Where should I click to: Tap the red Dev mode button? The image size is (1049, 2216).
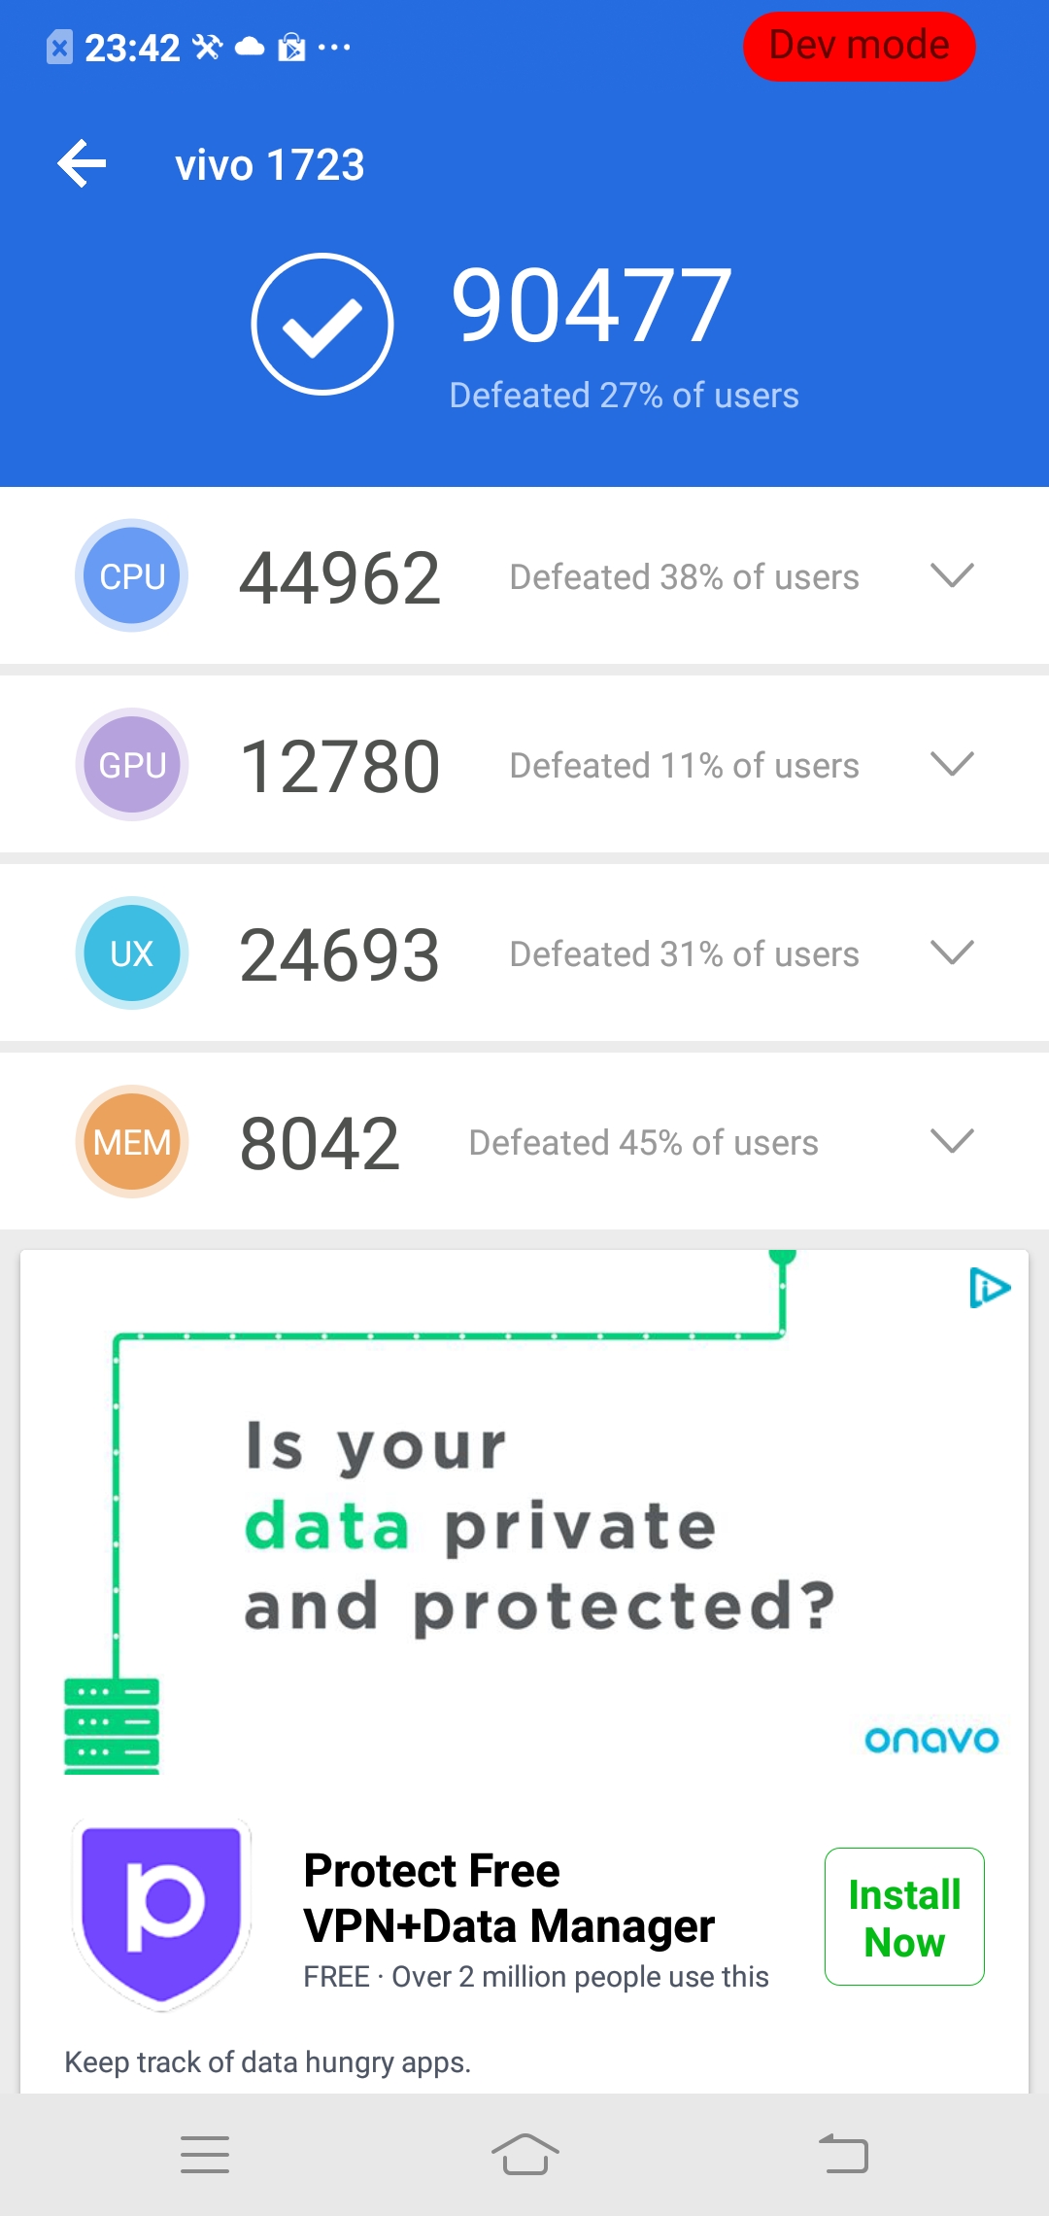point(859,46)
